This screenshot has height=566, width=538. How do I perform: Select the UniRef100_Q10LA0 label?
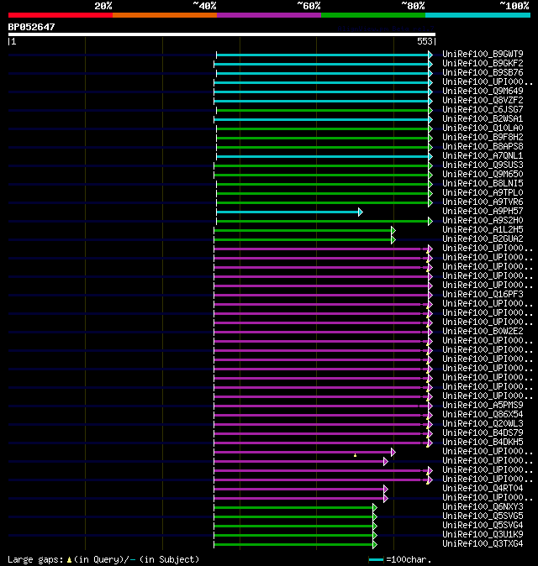(x=483, y=128)
